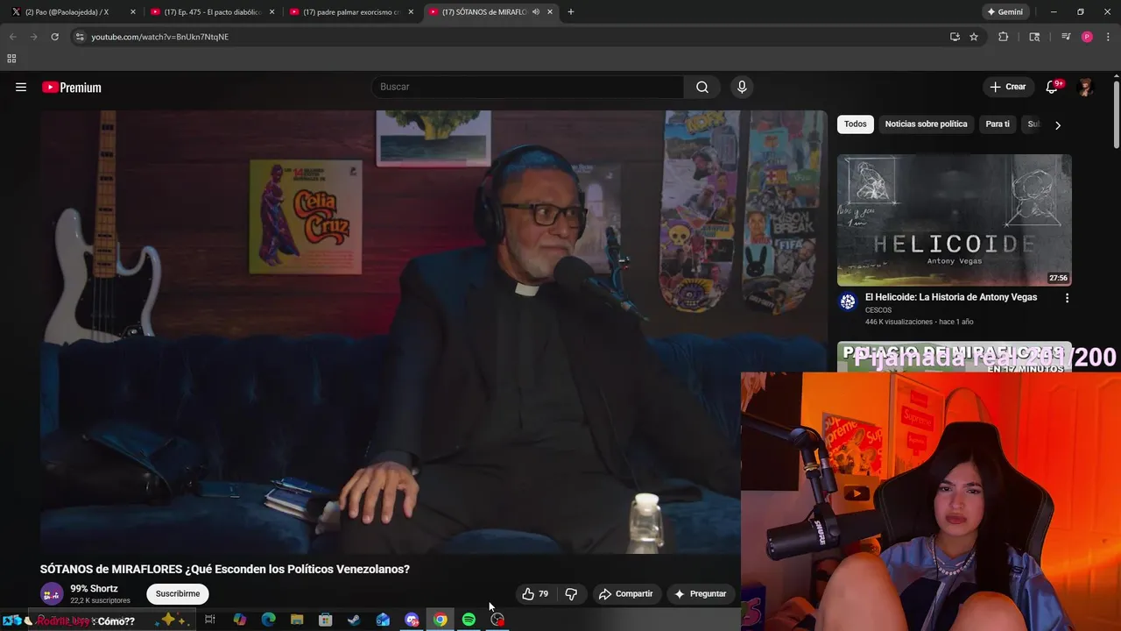
Task: Open Microsoft Store from the taskbar
Action: pos(326,620)
